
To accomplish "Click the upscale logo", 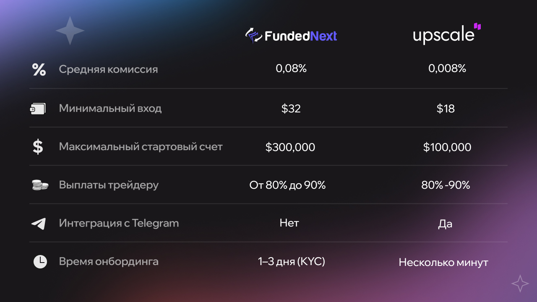I will [x=447, y=34].
